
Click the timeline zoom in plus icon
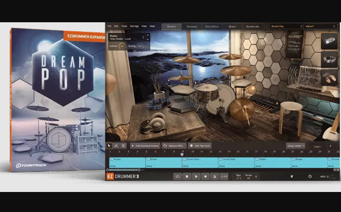tap(338, 170)
